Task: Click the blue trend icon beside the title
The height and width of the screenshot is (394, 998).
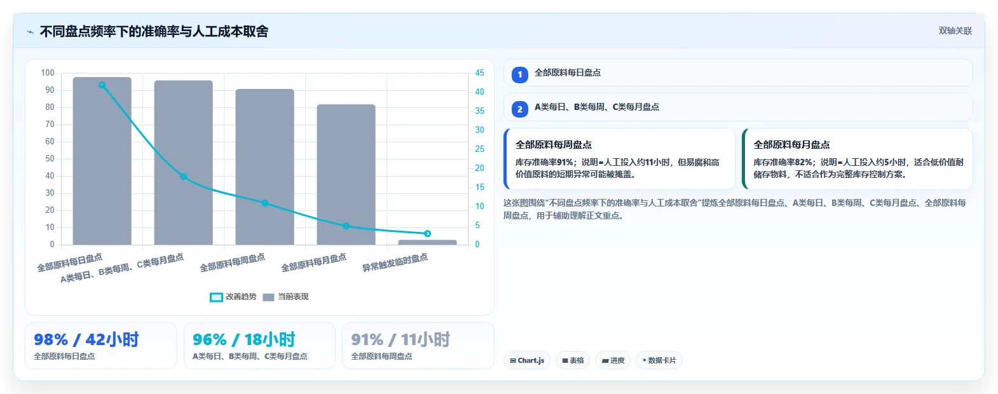Action: 31,32
